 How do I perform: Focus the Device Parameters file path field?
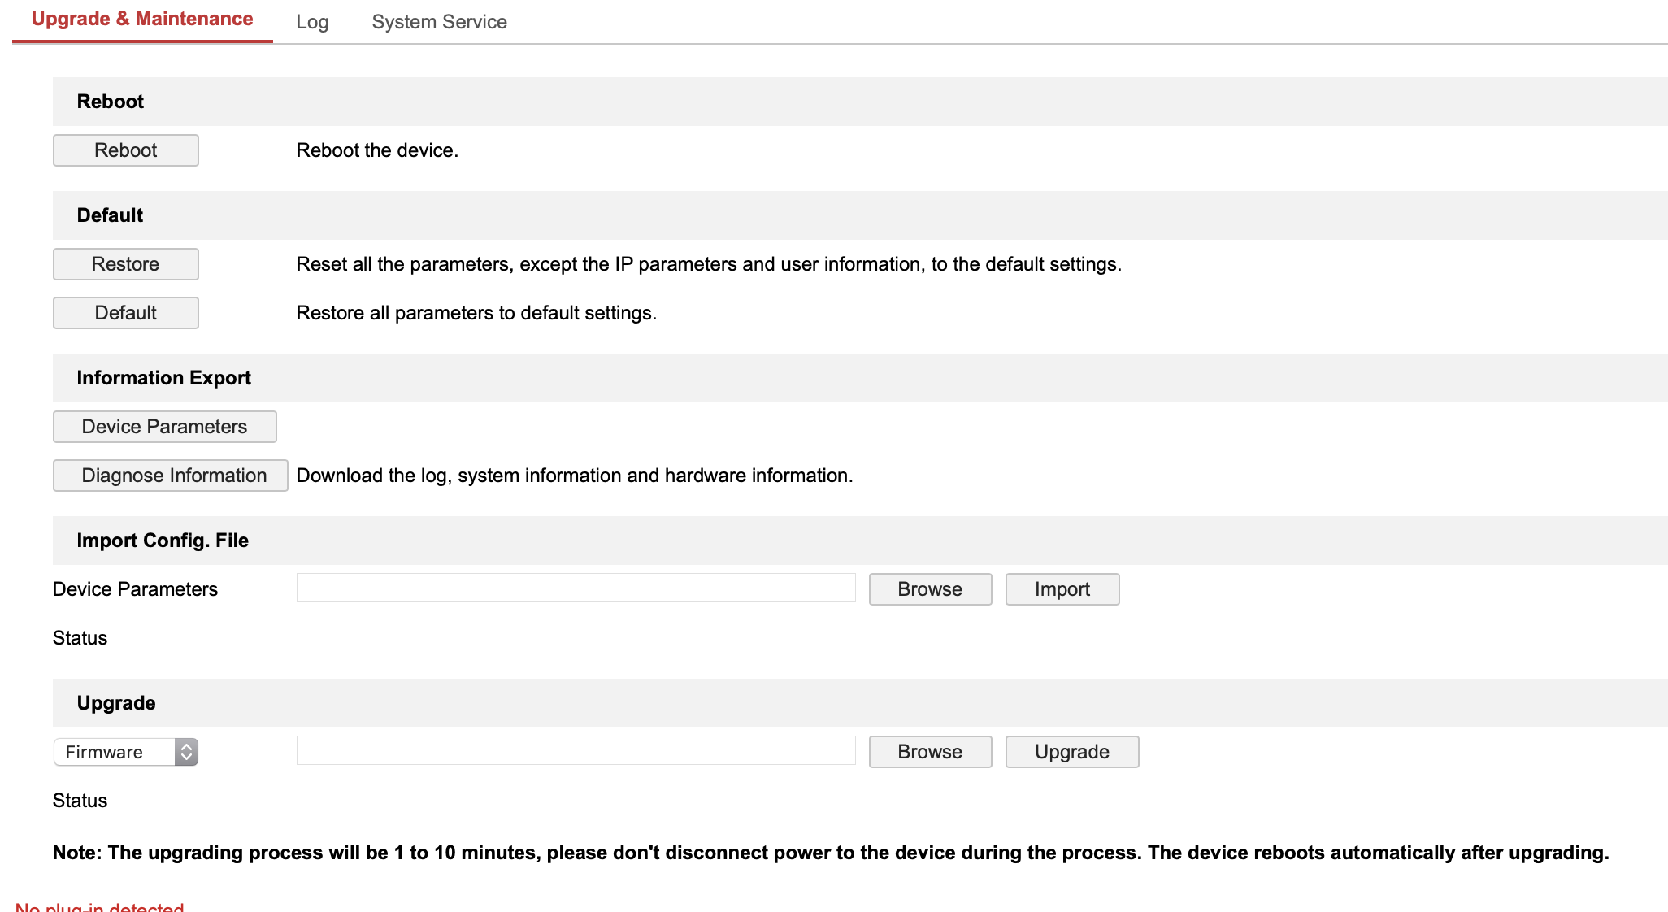point(576,588)
